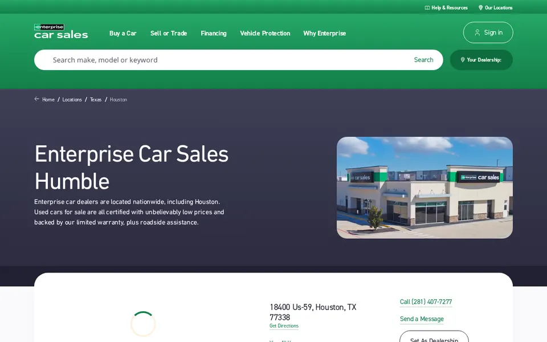Go to Home breadcrumb
The height and width of the screenshot is (342, 547).
(x=48, y=99)
